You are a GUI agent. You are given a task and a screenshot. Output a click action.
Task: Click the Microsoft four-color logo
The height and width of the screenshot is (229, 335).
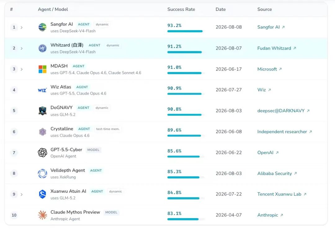point(42,69)
